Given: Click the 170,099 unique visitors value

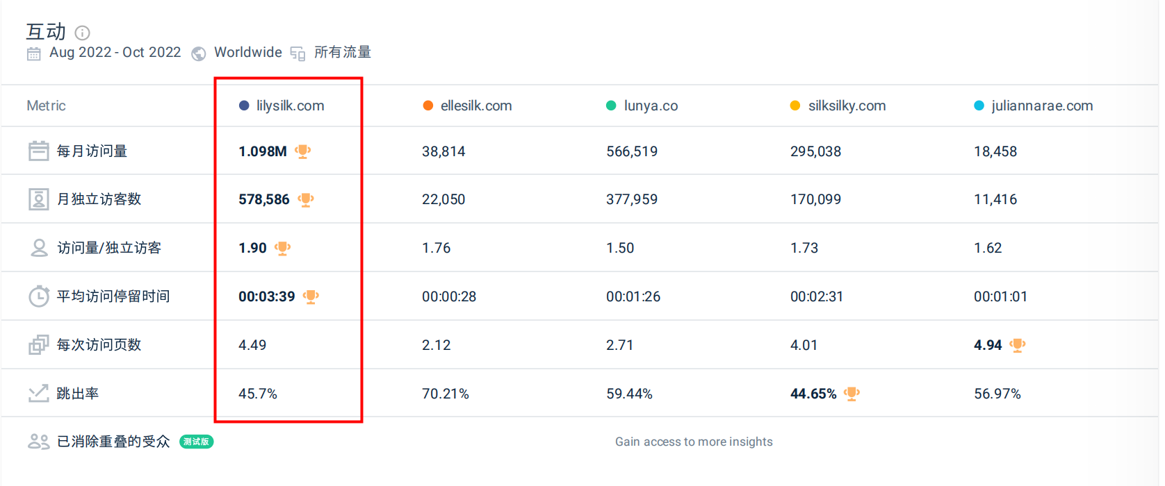Looking at the screenshot, I should point(815,199).
